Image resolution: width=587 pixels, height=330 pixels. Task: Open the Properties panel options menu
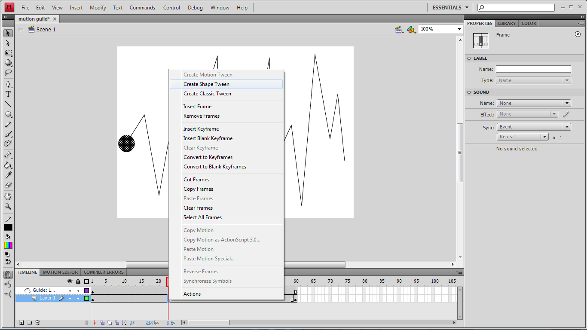(581, 23)
